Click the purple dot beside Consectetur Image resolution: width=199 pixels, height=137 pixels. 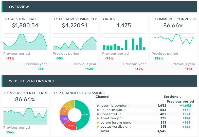pos(98,114)
